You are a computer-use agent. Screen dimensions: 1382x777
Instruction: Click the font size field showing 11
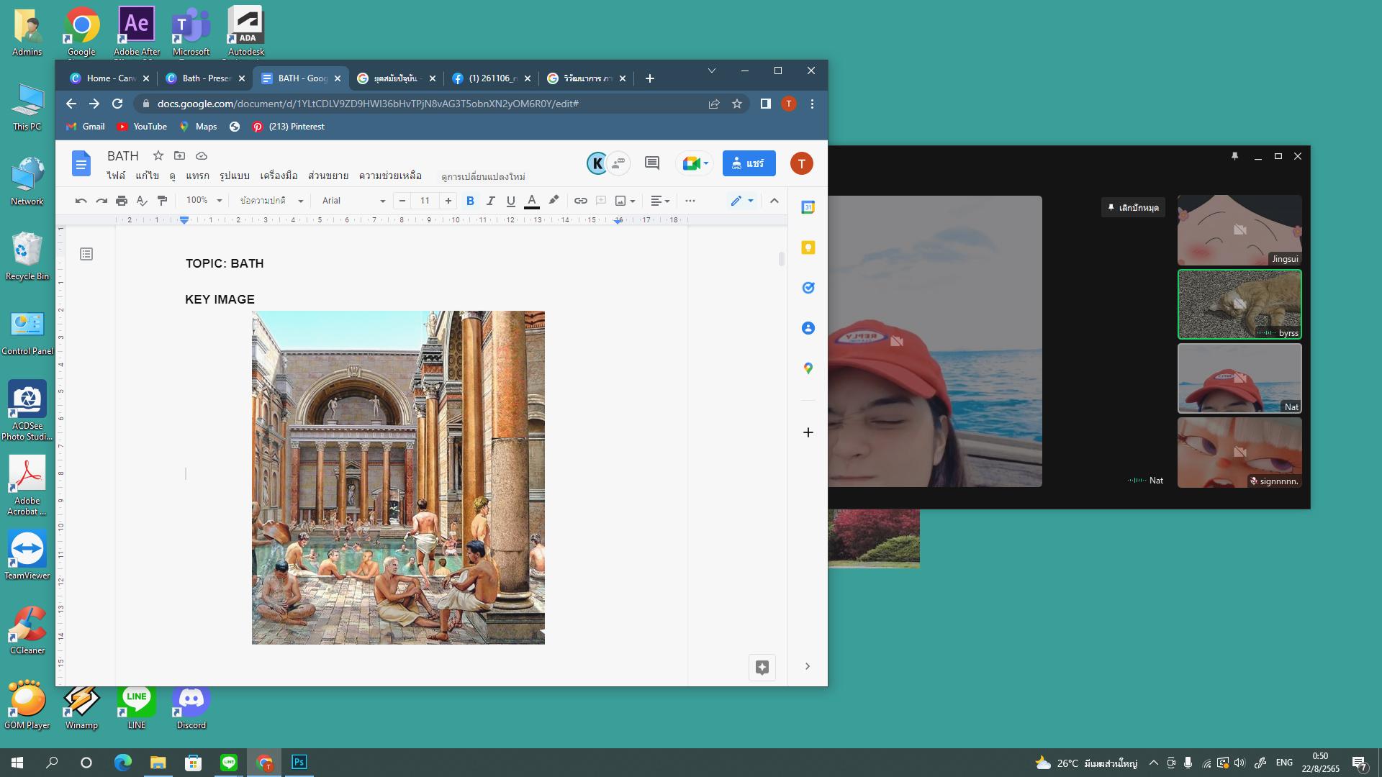[425, 201]
